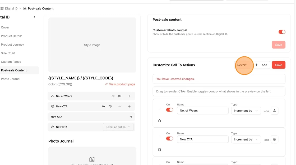The image size is (296, 165).
Task: Select Post-sale Content in sidebar
Action: coord(19,70)
